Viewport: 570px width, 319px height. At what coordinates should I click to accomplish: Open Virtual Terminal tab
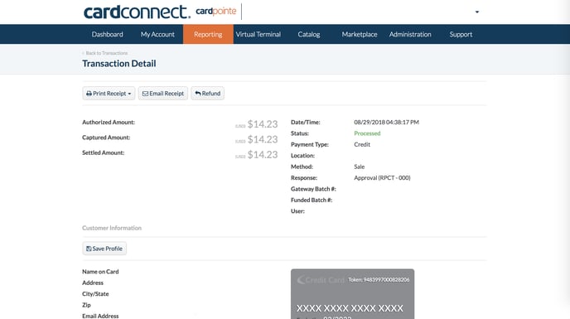(258, 34)
